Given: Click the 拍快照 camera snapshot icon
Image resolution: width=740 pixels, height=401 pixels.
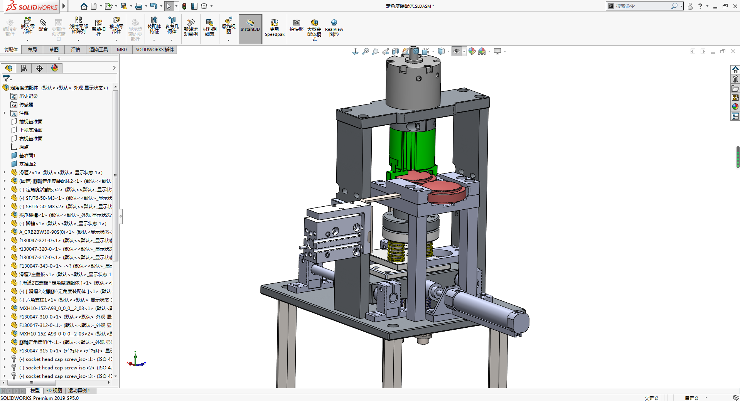Looking at the screenshot, I should point(296,25).
